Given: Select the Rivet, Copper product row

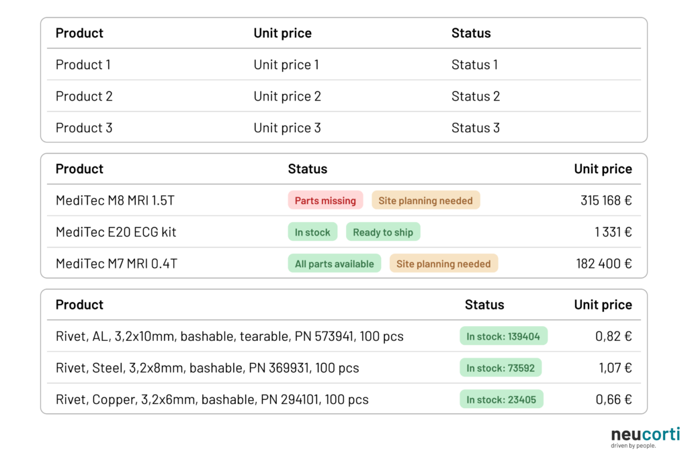Looking at the screenshot, I should tap(212, 399).
